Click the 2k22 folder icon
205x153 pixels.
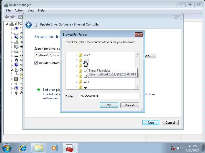tap(80, 55)
